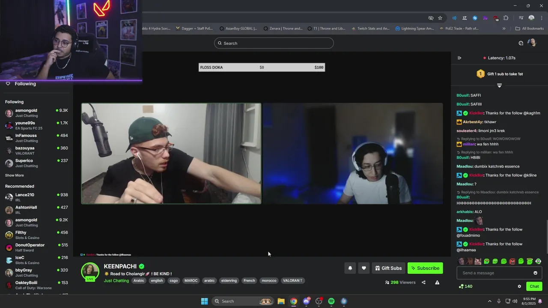
Task: Open Lance210 recommended channel
Action: click(36, 197)
